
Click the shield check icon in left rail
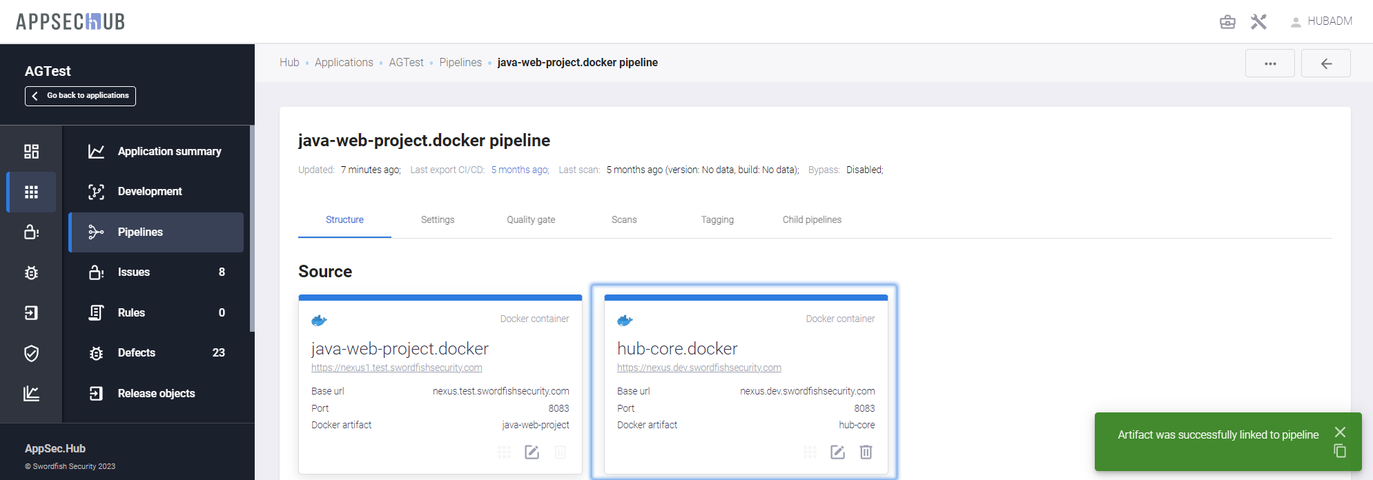[31, 353]
